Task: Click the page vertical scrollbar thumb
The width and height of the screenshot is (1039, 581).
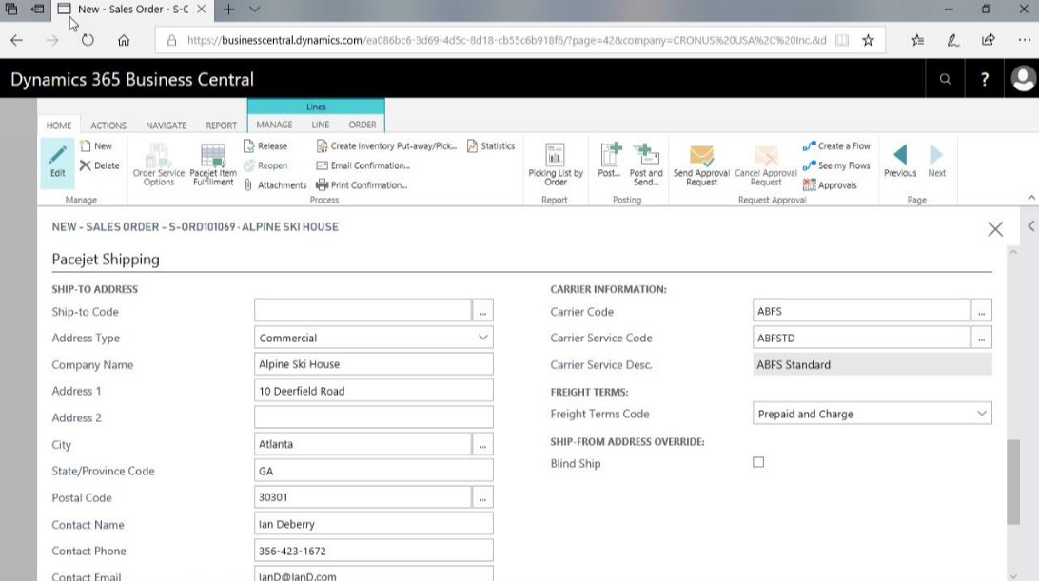Action: (x=1013, y=482)
